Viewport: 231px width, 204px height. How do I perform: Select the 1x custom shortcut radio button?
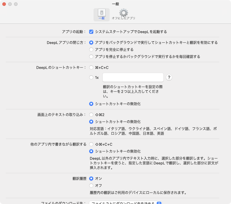pyautogui.click(x=91, y=77)
